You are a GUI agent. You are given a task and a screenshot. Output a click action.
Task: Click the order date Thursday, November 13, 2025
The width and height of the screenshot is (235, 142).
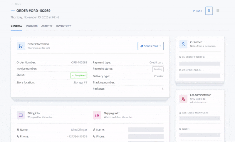point(35,17)
